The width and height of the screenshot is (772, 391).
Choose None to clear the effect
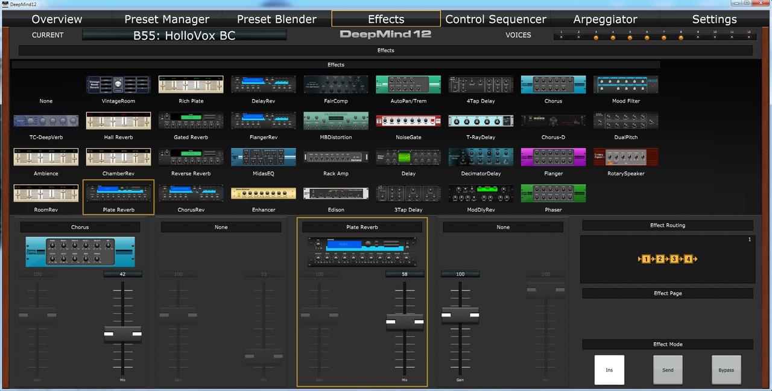coord(46,101)
